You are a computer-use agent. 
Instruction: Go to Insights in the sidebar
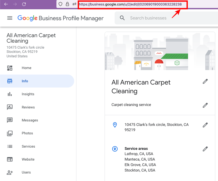click(x=28, y=94)
